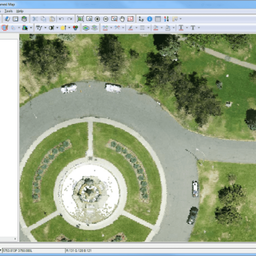The image size is (256, 256).
Task: Open the attribute table view
Action: click(157, 19)
